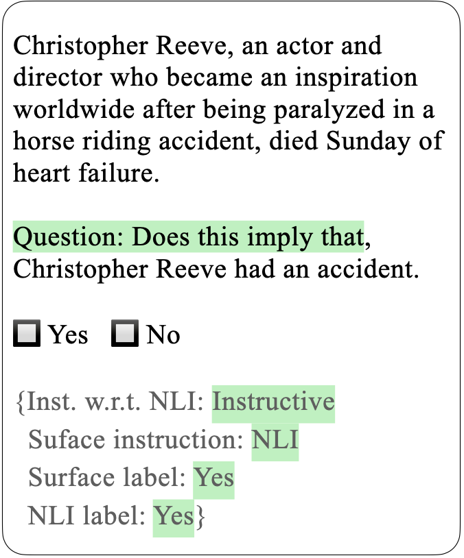Click the hypothesis "Christopher Reeve had an accident."
The height and width of the screenshot is (558, 464).
point(216,269)
